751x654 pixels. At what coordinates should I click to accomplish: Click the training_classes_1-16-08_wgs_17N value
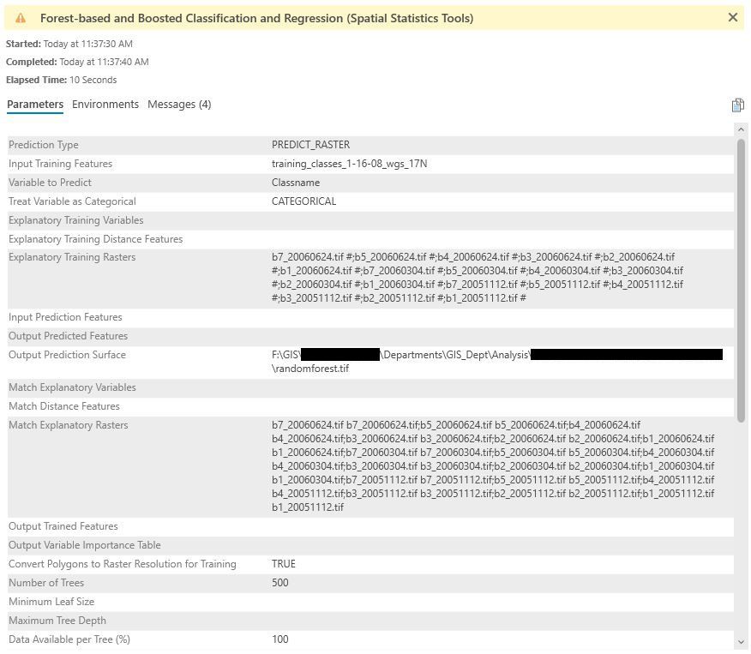pyautogui.click(x=349, y=164)
